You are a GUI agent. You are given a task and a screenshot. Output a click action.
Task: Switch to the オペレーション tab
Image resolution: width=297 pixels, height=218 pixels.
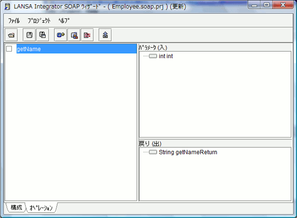pos(41,208)
